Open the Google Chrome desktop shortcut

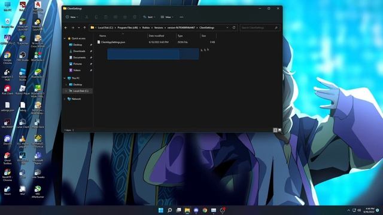click(x=7, y=58)
